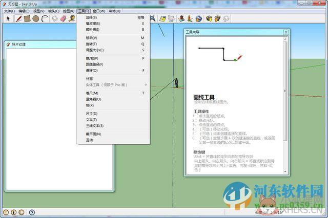Select the Arc drawing tool
This screenshot has width=328, height=218.
(45, 18)
